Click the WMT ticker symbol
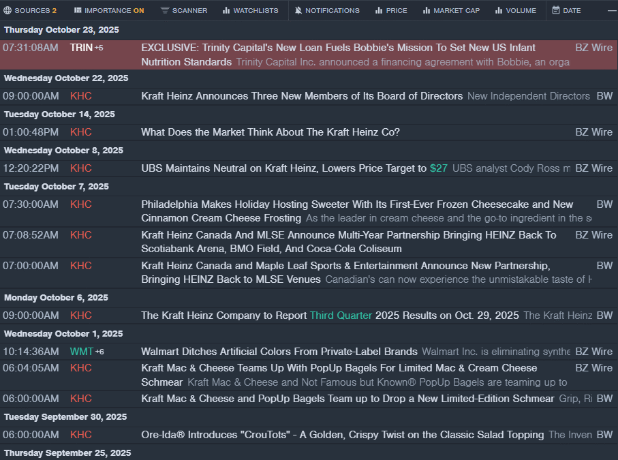Screen dimensions: 618x460 click(81, 352)
